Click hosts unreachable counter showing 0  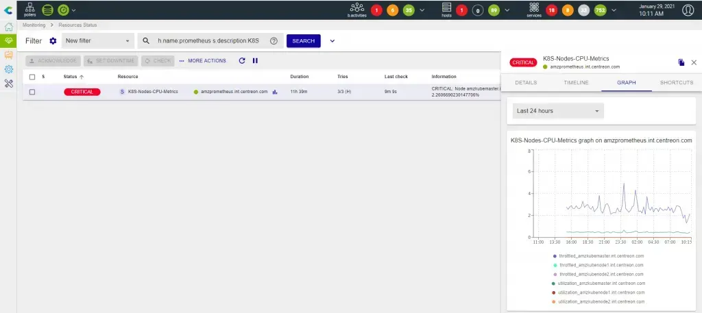[478, 10]
